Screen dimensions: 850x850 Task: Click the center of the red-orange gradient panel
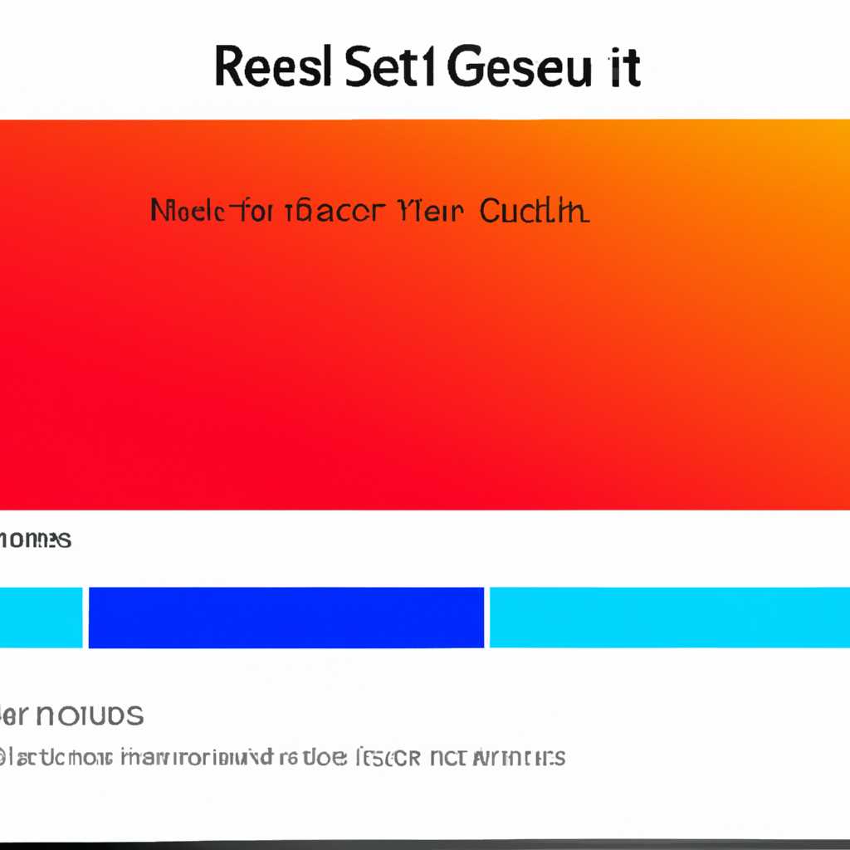coord(425,315)
